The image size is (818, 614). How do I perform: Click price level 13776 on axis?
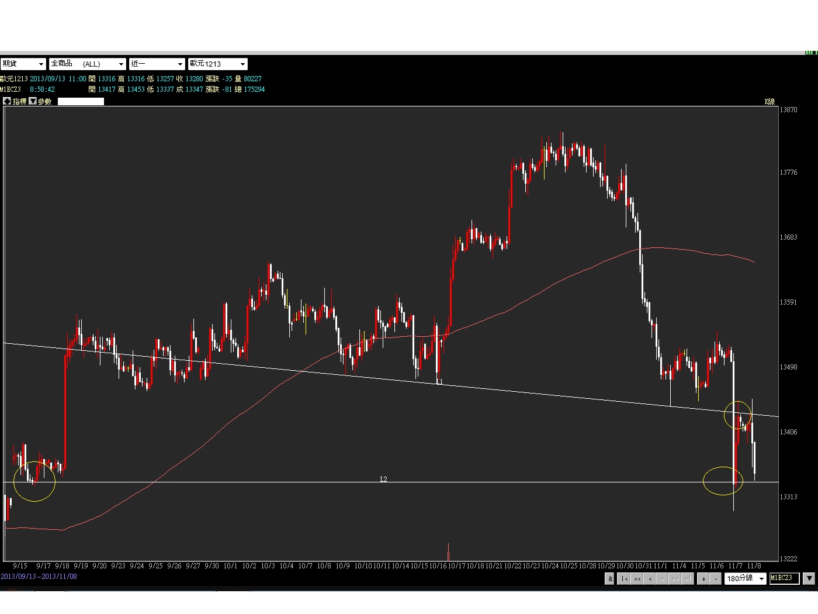788,173
